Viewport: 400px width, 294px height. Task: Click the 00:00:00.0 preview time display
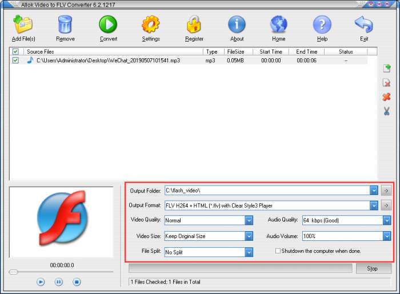(62, 265)
